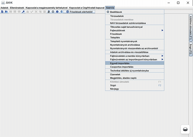Select Nyomtatványok visszavétele az archívumból
The image size is (193, 137).
point(135,48)
